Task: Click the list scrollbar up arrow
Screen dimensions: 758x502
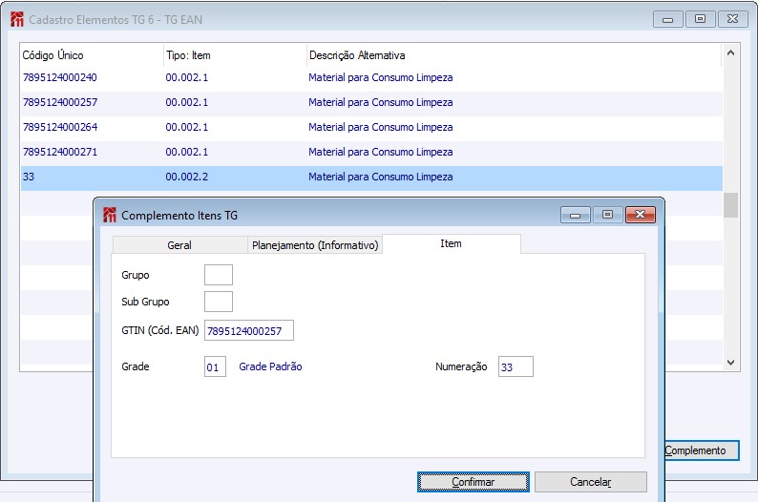Action: tap(730, 52)
